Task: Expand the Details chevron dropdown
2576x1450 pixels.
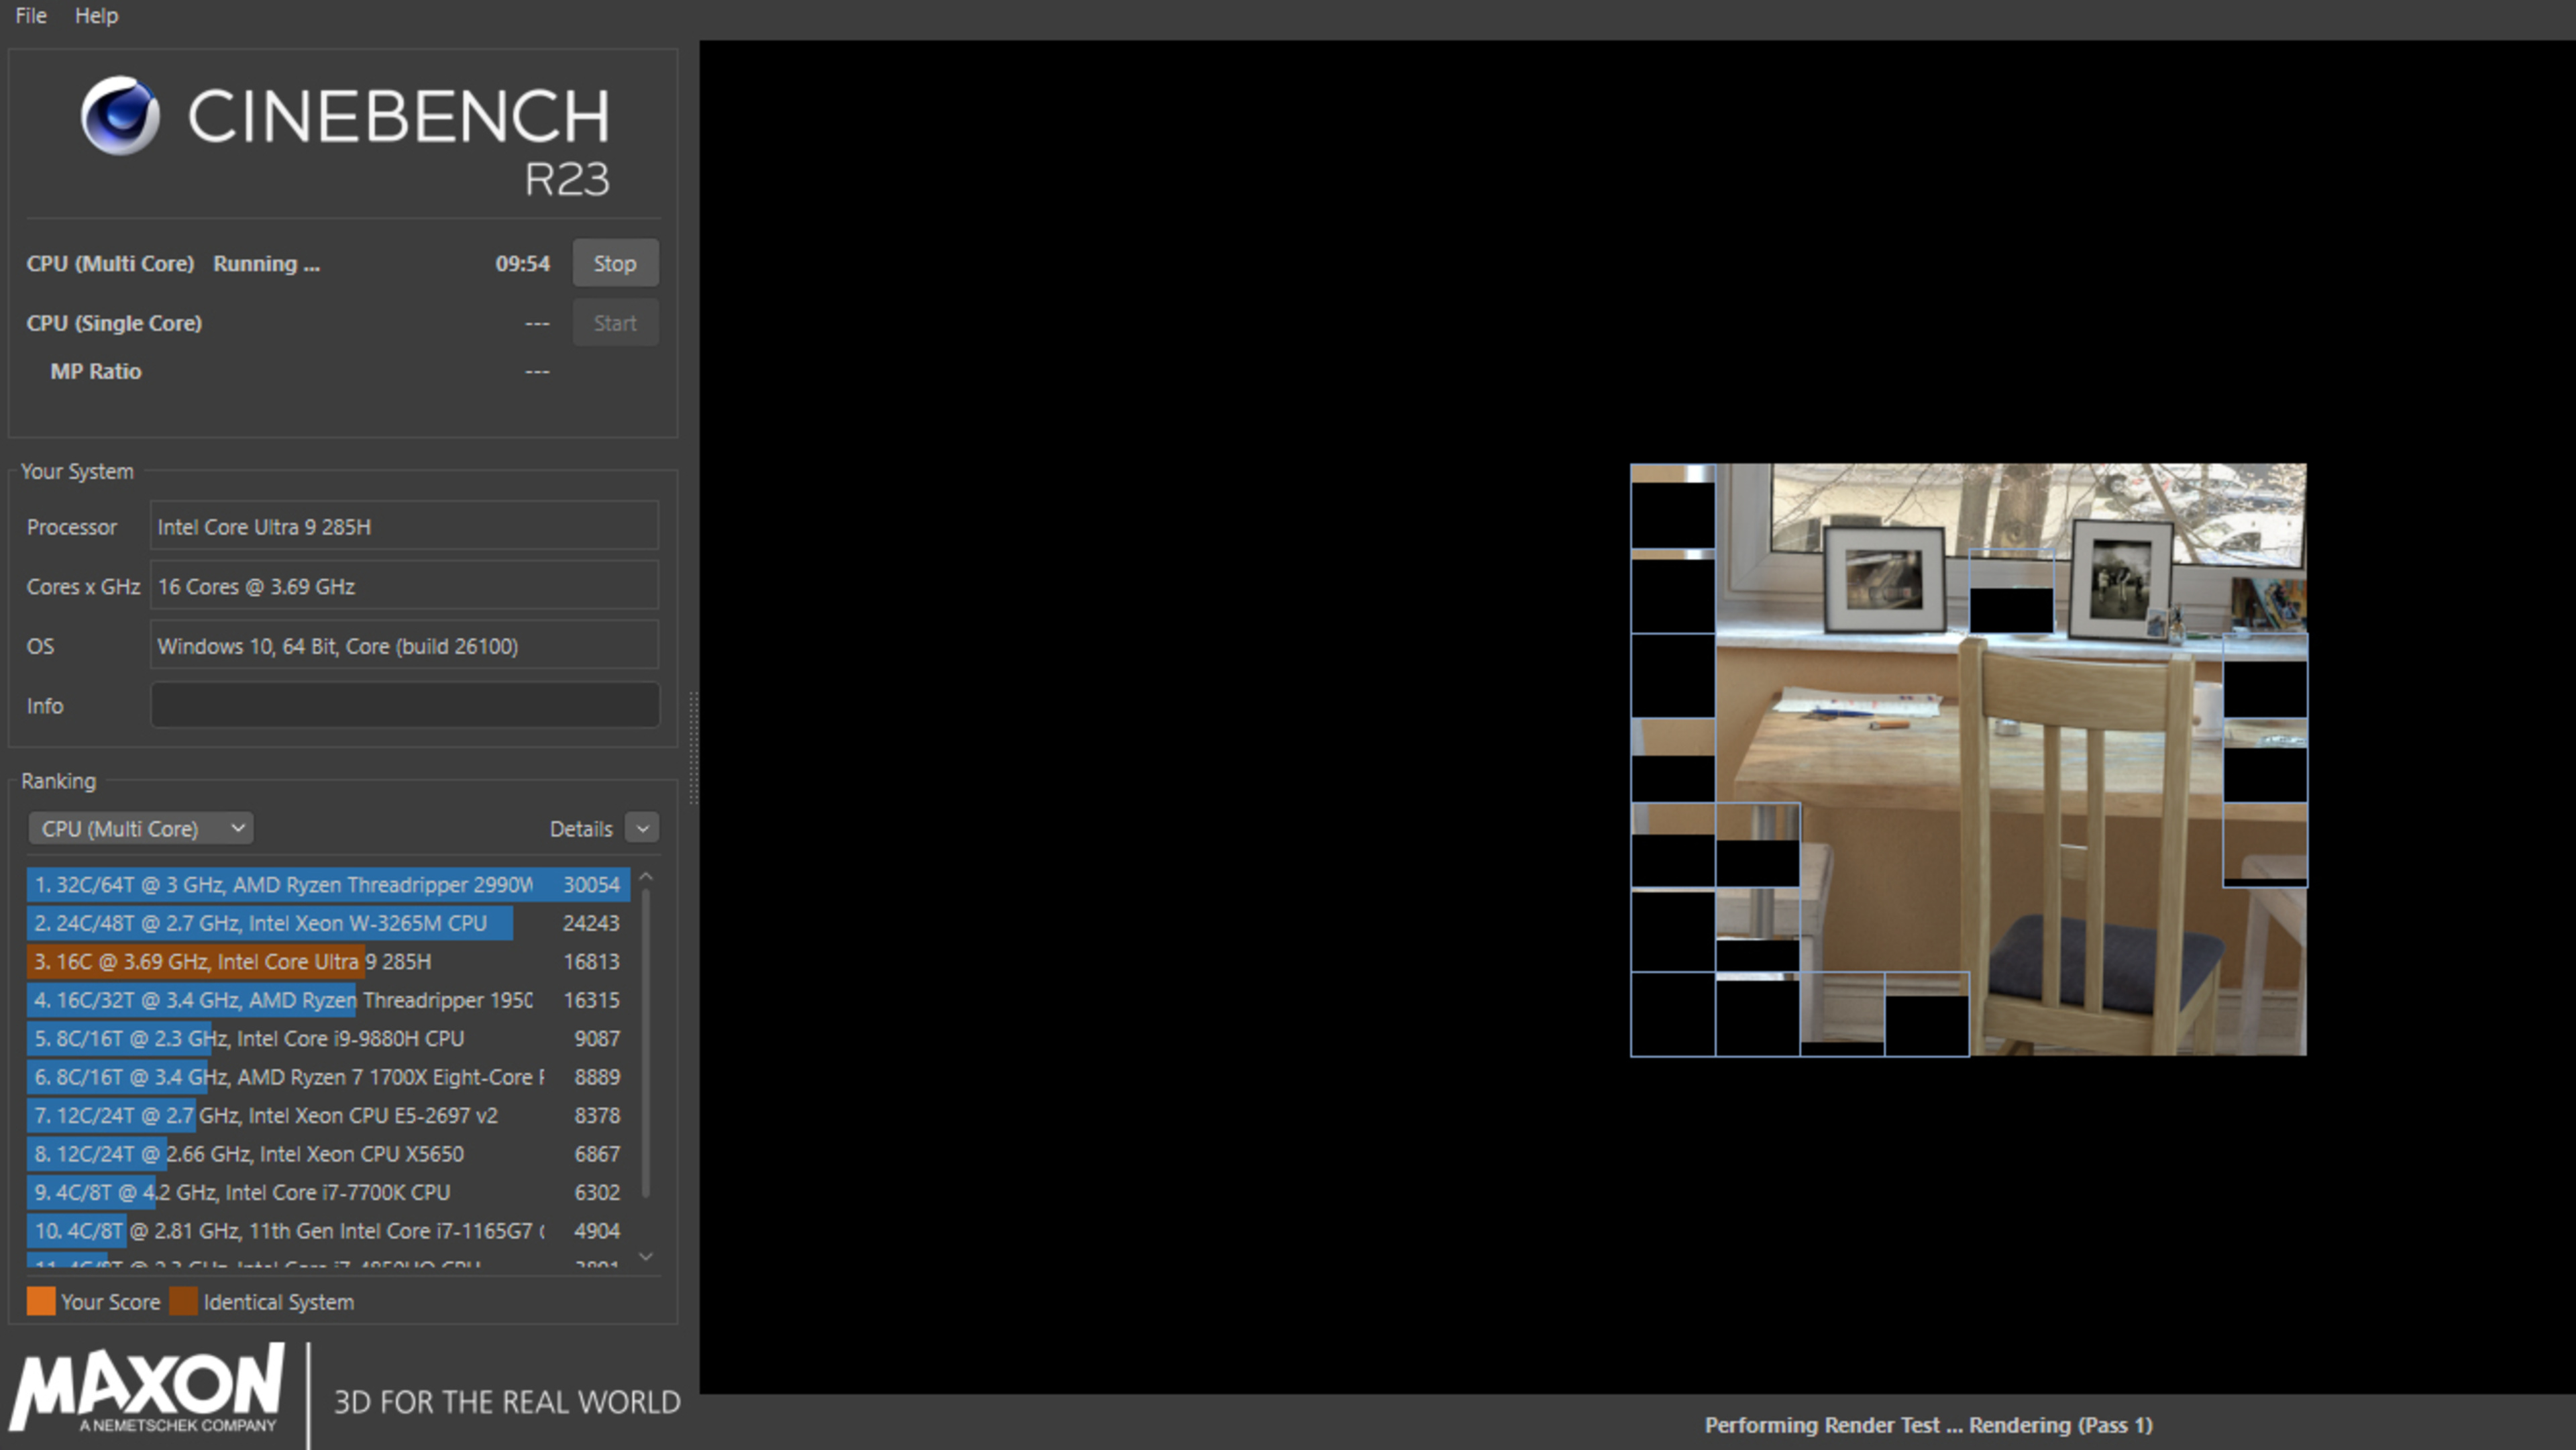Action: coord(642,828)
